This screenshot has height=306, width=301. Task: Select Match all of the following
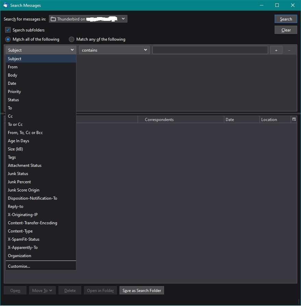click(x=8, y=39)
